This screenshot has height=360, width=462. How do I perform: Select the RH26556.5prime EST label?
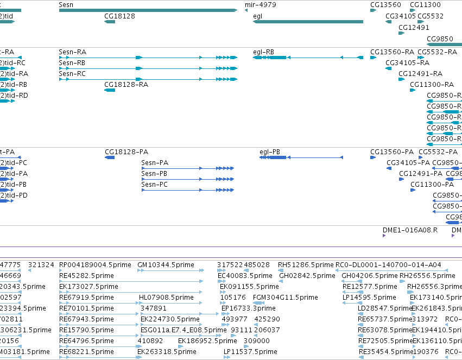428,276
